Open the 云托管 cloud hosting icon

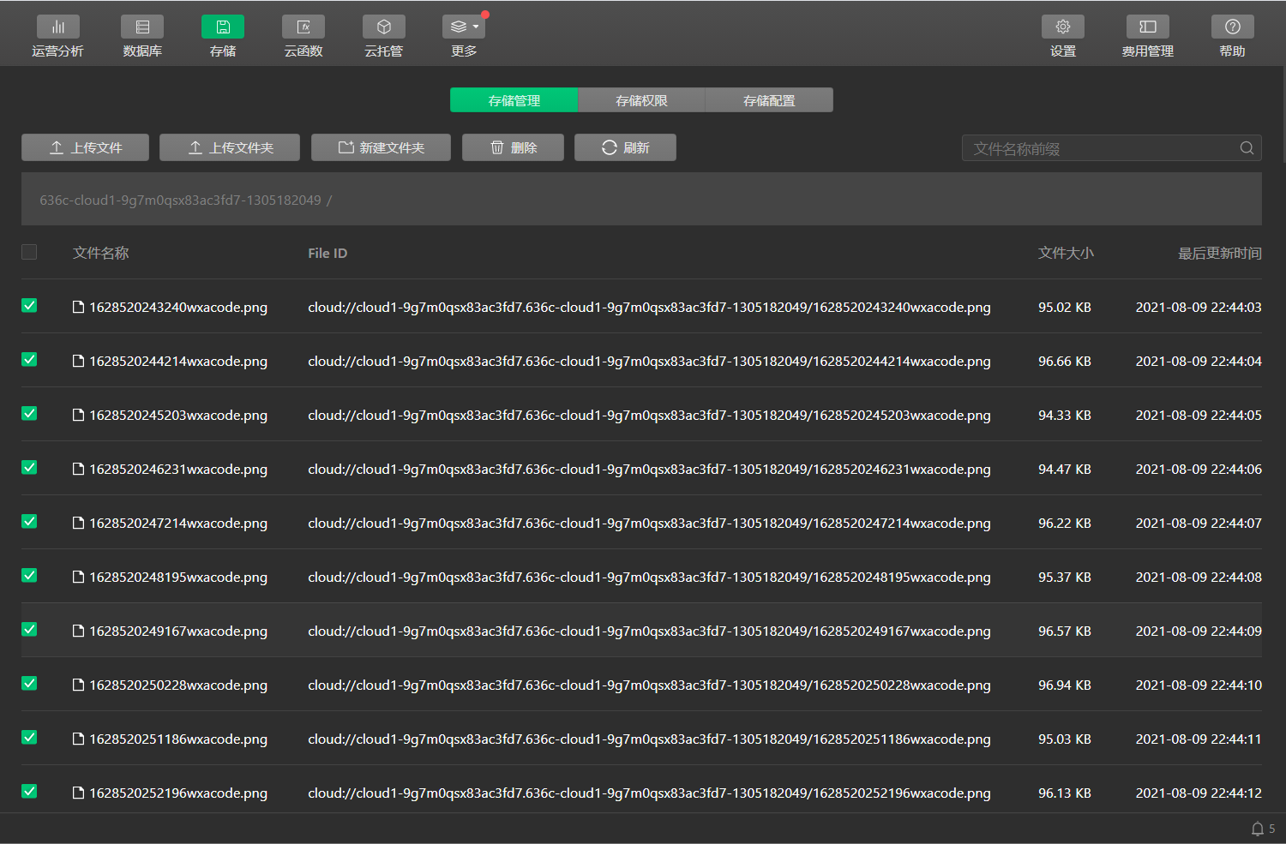click(x=384, y=27)
